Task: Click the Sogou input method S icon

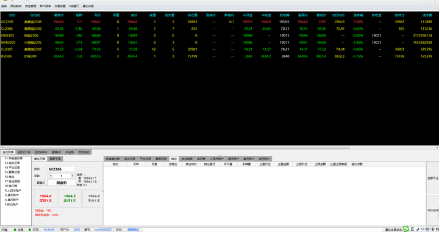Action: [x=406, y=229]
